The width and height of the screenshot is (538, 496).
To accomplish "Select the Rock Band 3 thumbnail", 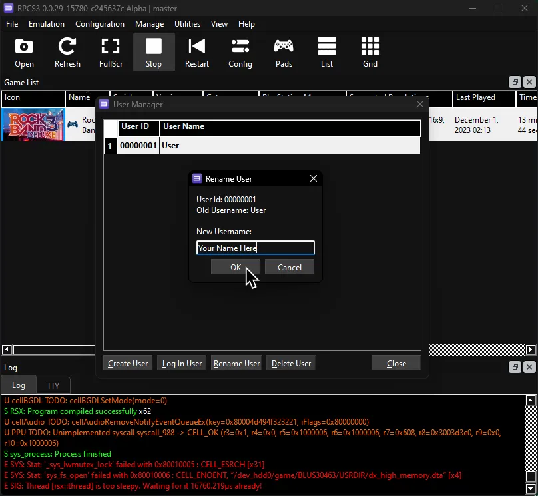I will 32,124.
